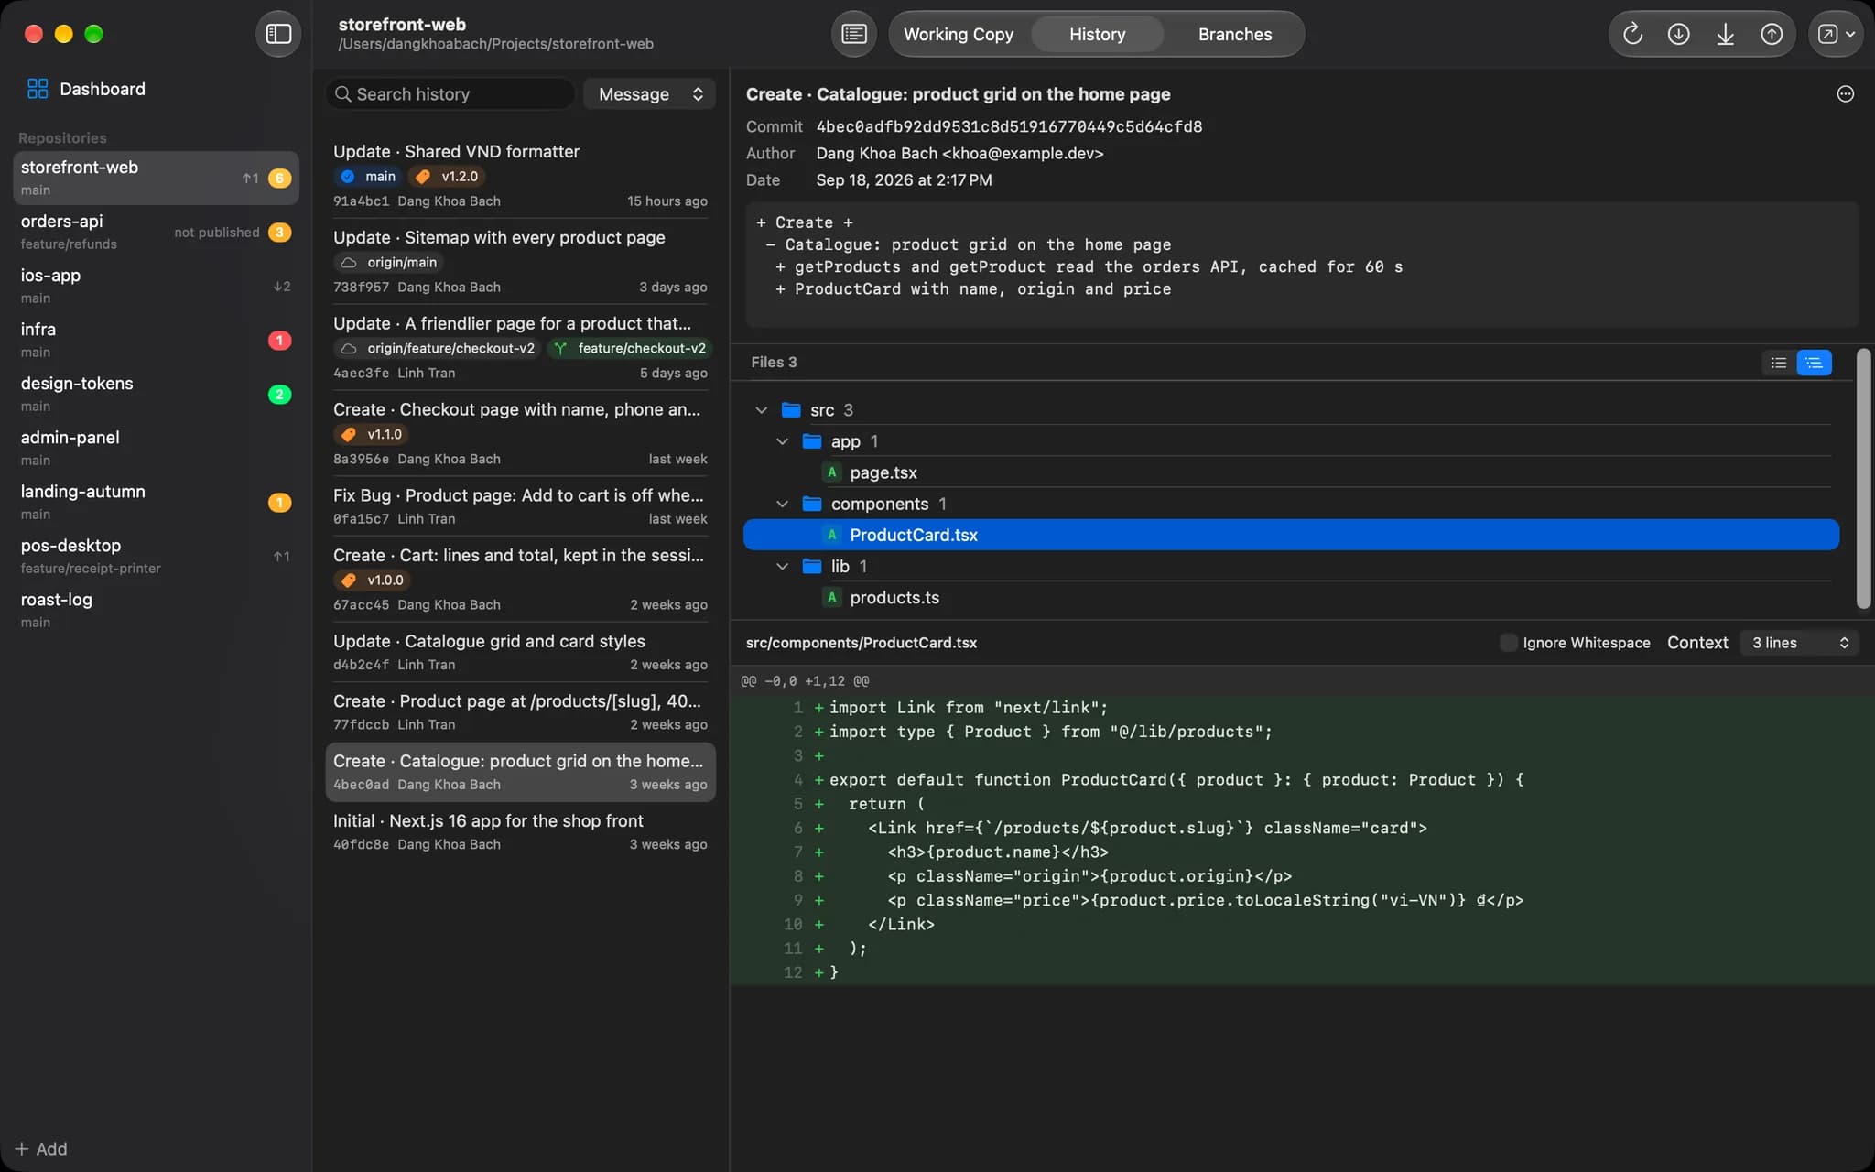Select the 'Fix Bug · Product page' commit
The width and height of the screenshot is (1875, 1172).
(520, 506)
